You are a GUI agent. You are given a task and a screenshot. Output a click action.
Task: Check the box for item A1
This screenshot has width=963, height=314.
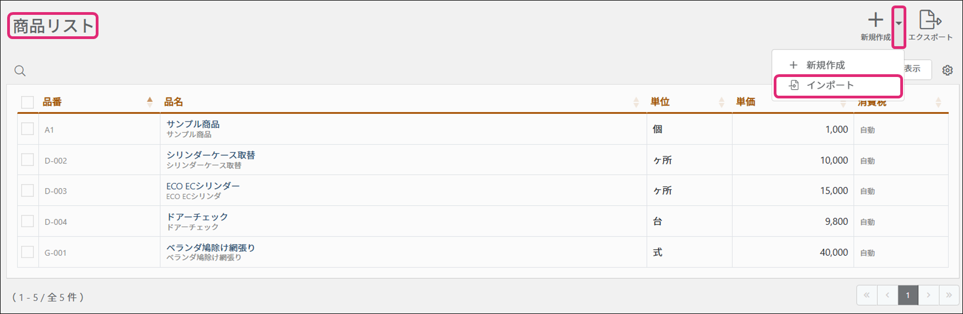tap(28, 129)
